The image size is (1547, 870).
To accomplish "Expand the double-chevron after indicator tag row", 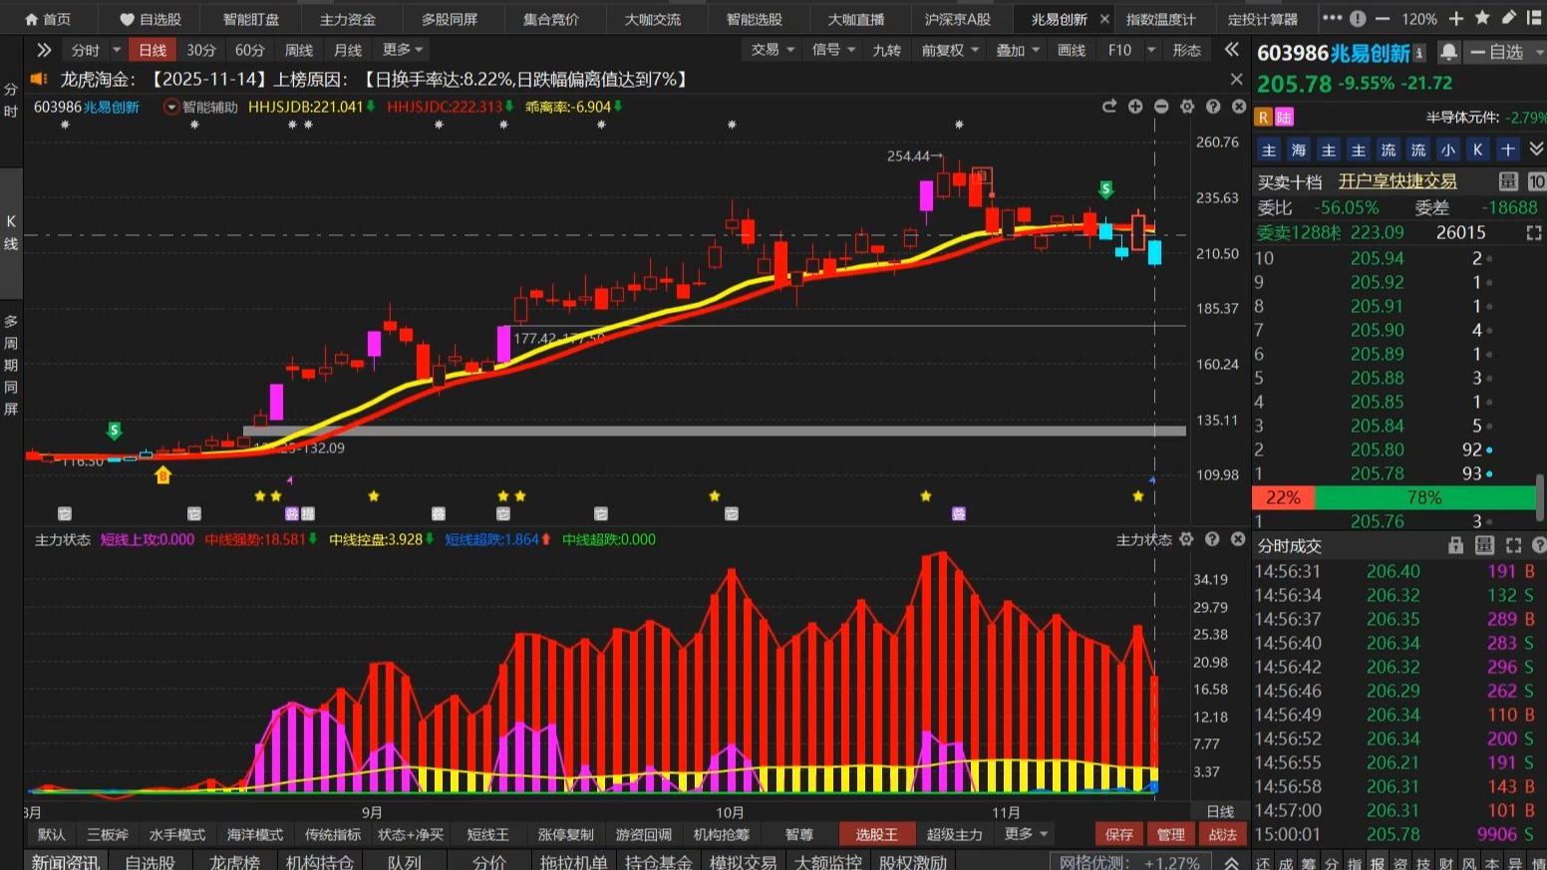I will [1536, 149].
